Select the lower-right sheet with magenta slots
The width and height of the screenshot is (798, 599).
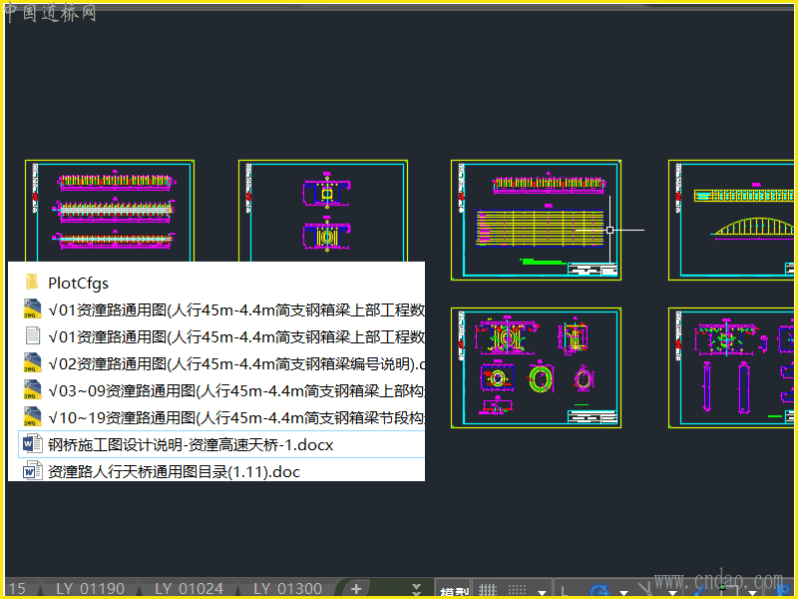coord(731,367)
